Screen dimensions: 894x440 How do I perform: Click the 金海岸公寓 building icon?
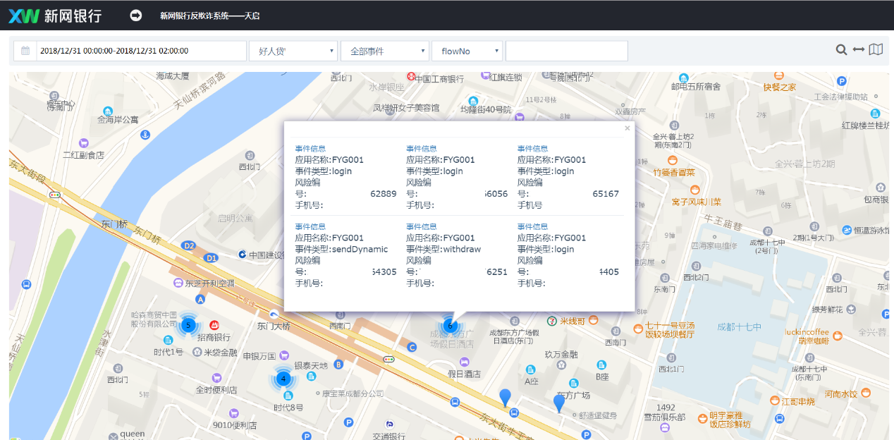(108, 111)
